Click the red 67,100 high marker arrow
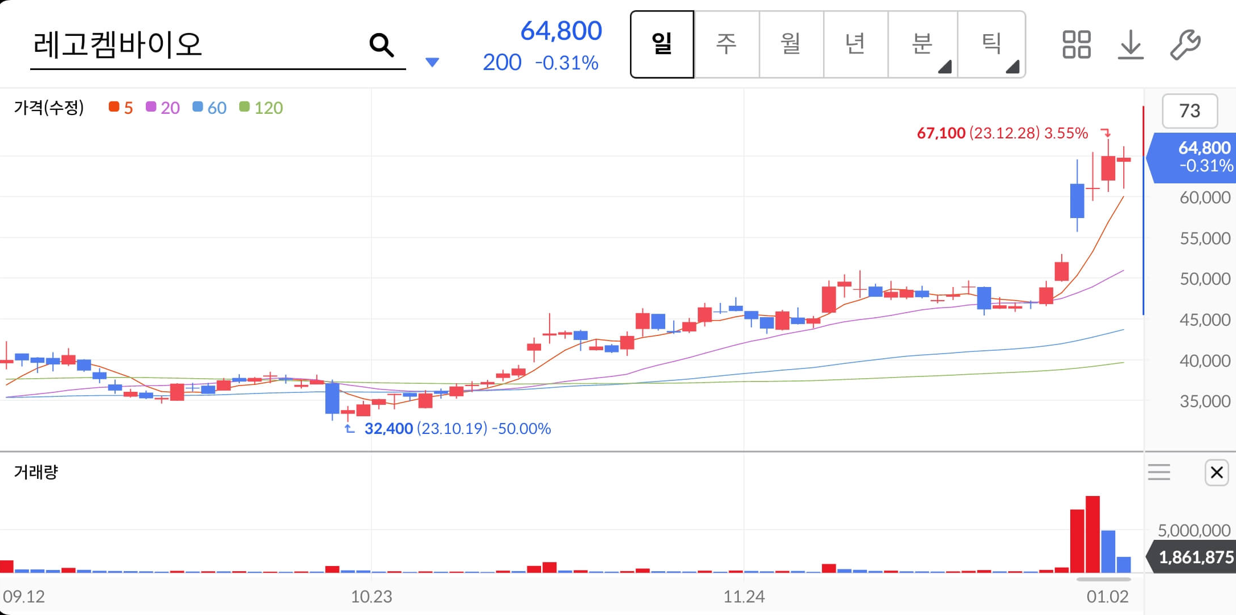Viewport: 1236px width, 615px height. 1106,133
